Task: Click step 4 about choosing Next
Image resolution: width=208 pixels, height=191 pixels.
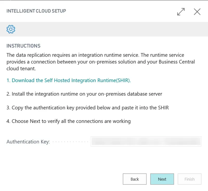Action: click(68, 121)
